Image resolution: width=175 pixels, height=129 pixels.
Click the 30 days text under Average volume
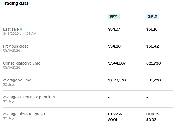(9, 84)
